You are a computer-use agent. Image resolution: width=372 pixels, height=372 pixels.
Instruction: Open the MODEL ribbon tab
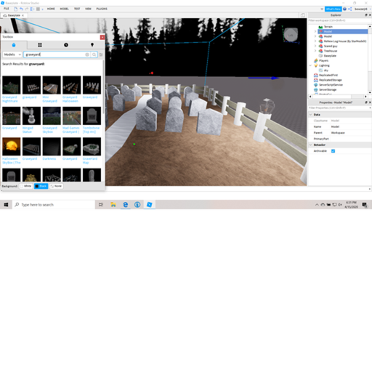[64, 9]
